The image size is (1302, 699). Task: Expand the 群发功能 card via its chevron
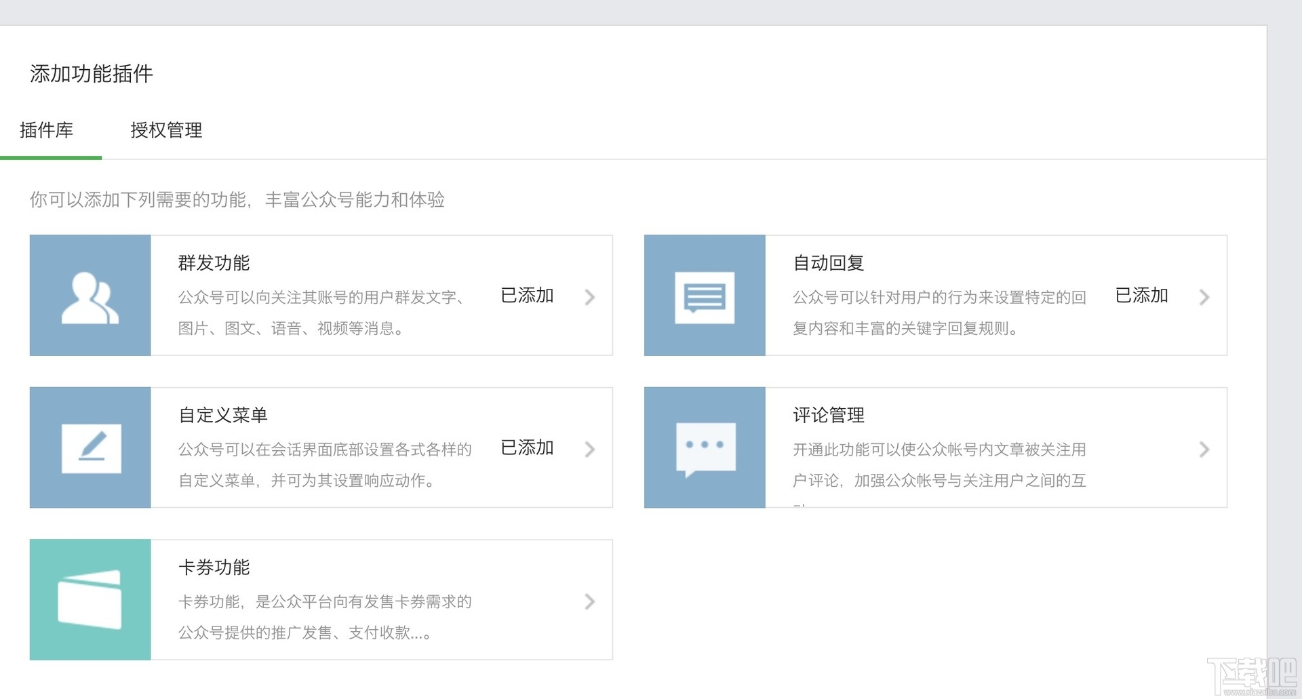(x=590, y=296)
